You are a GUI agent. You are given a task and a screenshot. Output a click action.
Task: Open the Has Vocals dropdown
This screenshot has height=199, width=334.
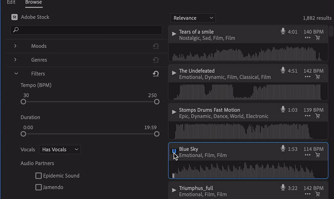click(x=60, y=149)
